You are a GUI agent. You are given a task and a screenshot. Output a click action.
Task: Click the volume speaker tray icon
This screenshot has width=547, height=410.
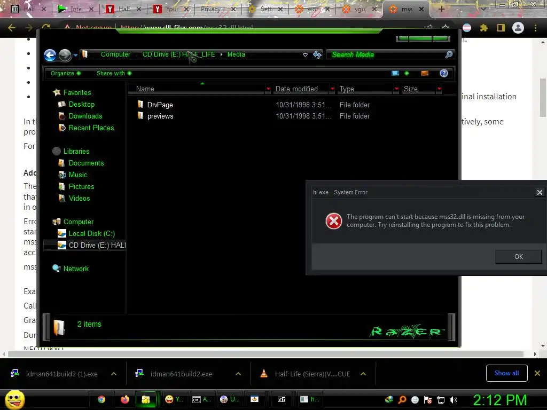(x=454, y=400)
